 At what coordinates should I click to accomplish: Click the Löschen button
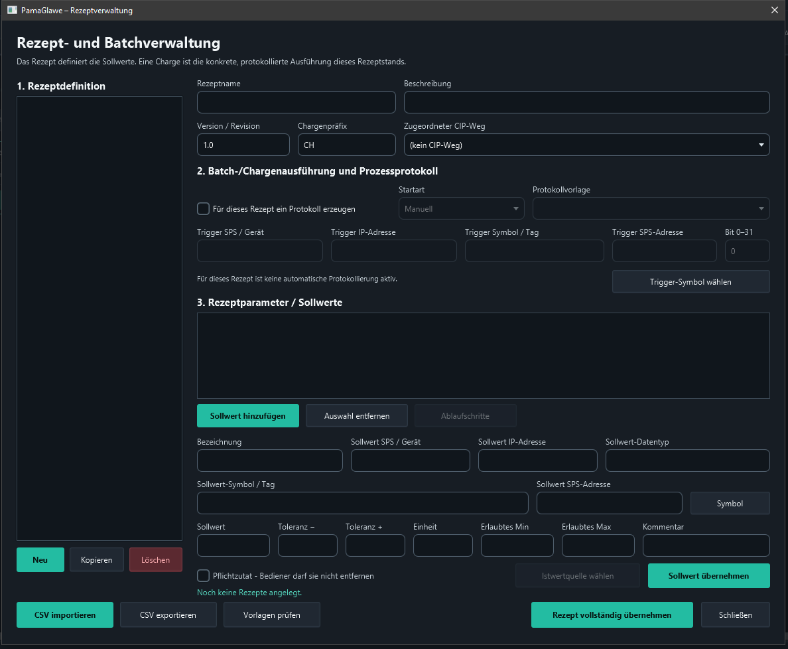tap(155, 559)
